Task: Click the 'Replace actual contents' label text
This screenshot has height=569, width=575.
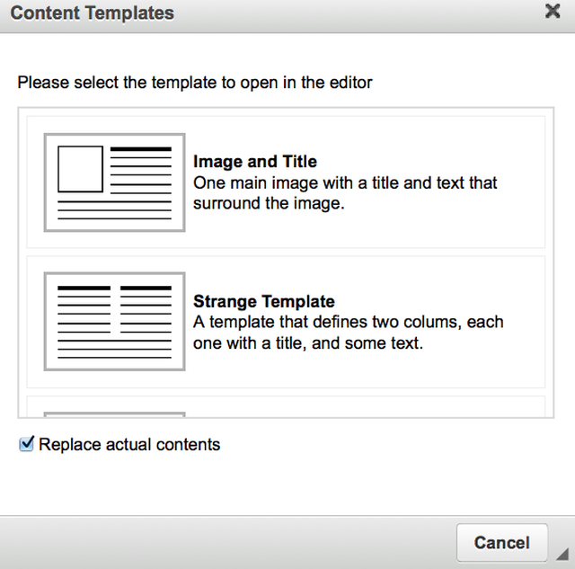Action: pyautogui.click(x=129, y=444)
